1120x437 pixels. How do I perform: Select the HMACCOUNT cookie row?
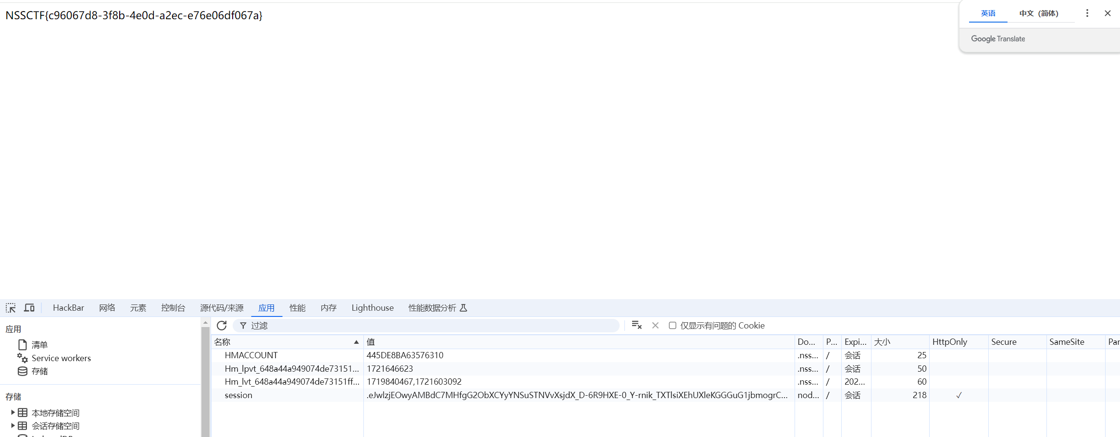click(666, 355)
